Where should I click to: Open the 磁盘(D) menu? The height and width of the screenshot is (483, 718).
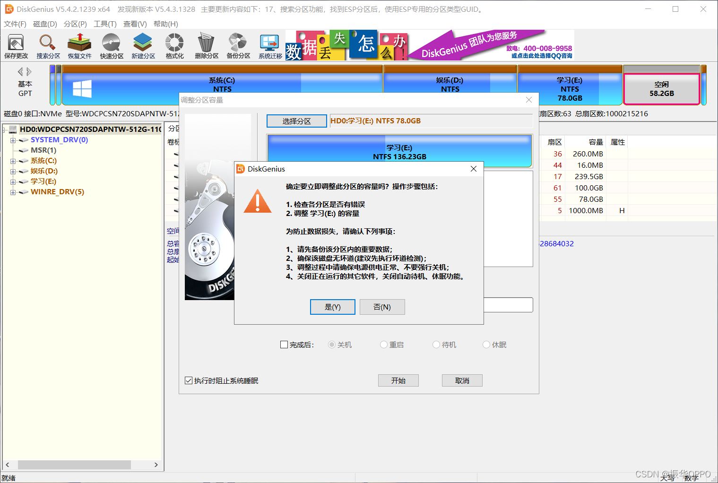click(45, 24)
